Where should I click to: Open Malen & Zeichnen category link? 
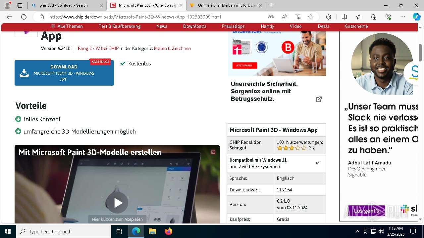pyautogui.click(x=173, y=48)
